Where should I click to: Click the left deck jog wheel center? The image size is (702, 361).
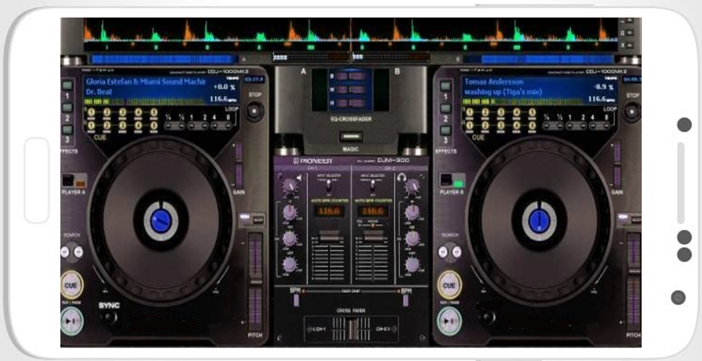click(x=161, y=222)
